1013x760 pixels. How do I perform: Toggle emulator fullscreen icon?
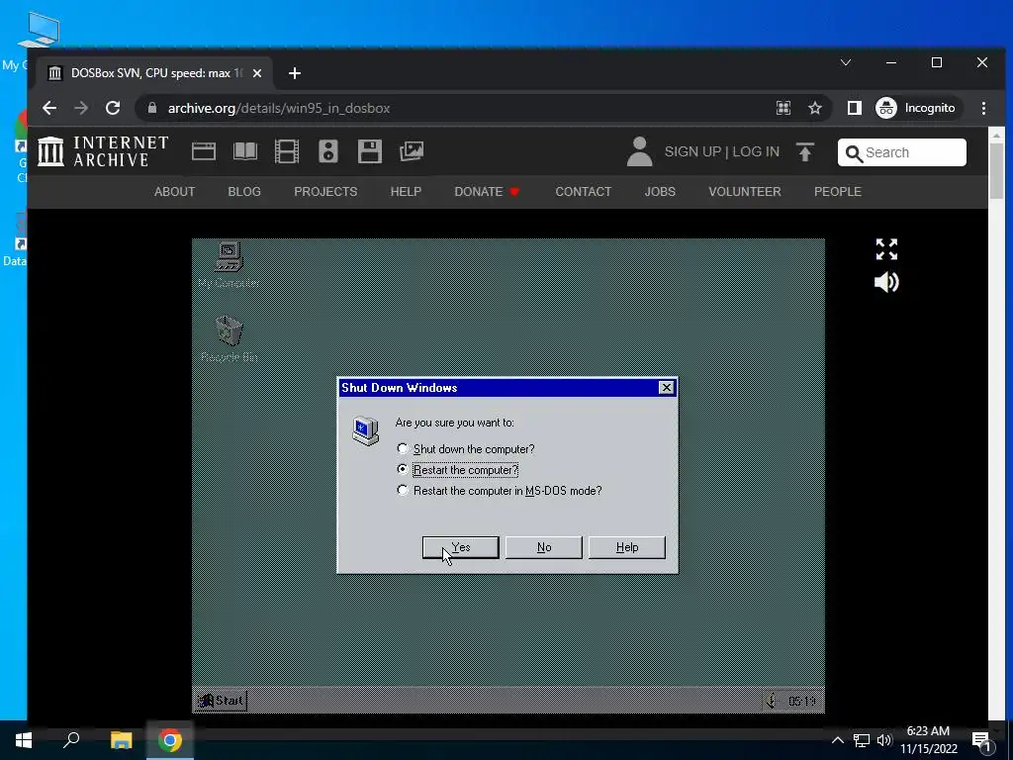(886, 248)
